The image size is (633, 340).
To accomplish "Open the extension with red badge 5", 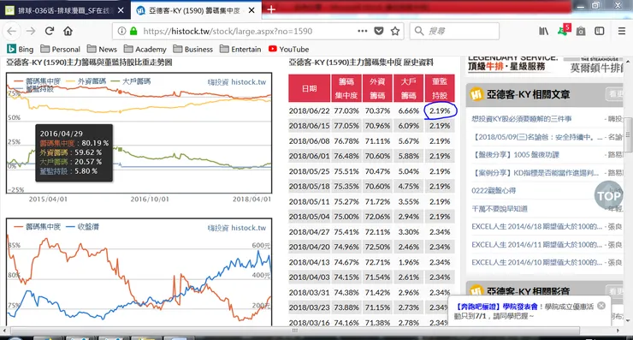I will (564, 30).
